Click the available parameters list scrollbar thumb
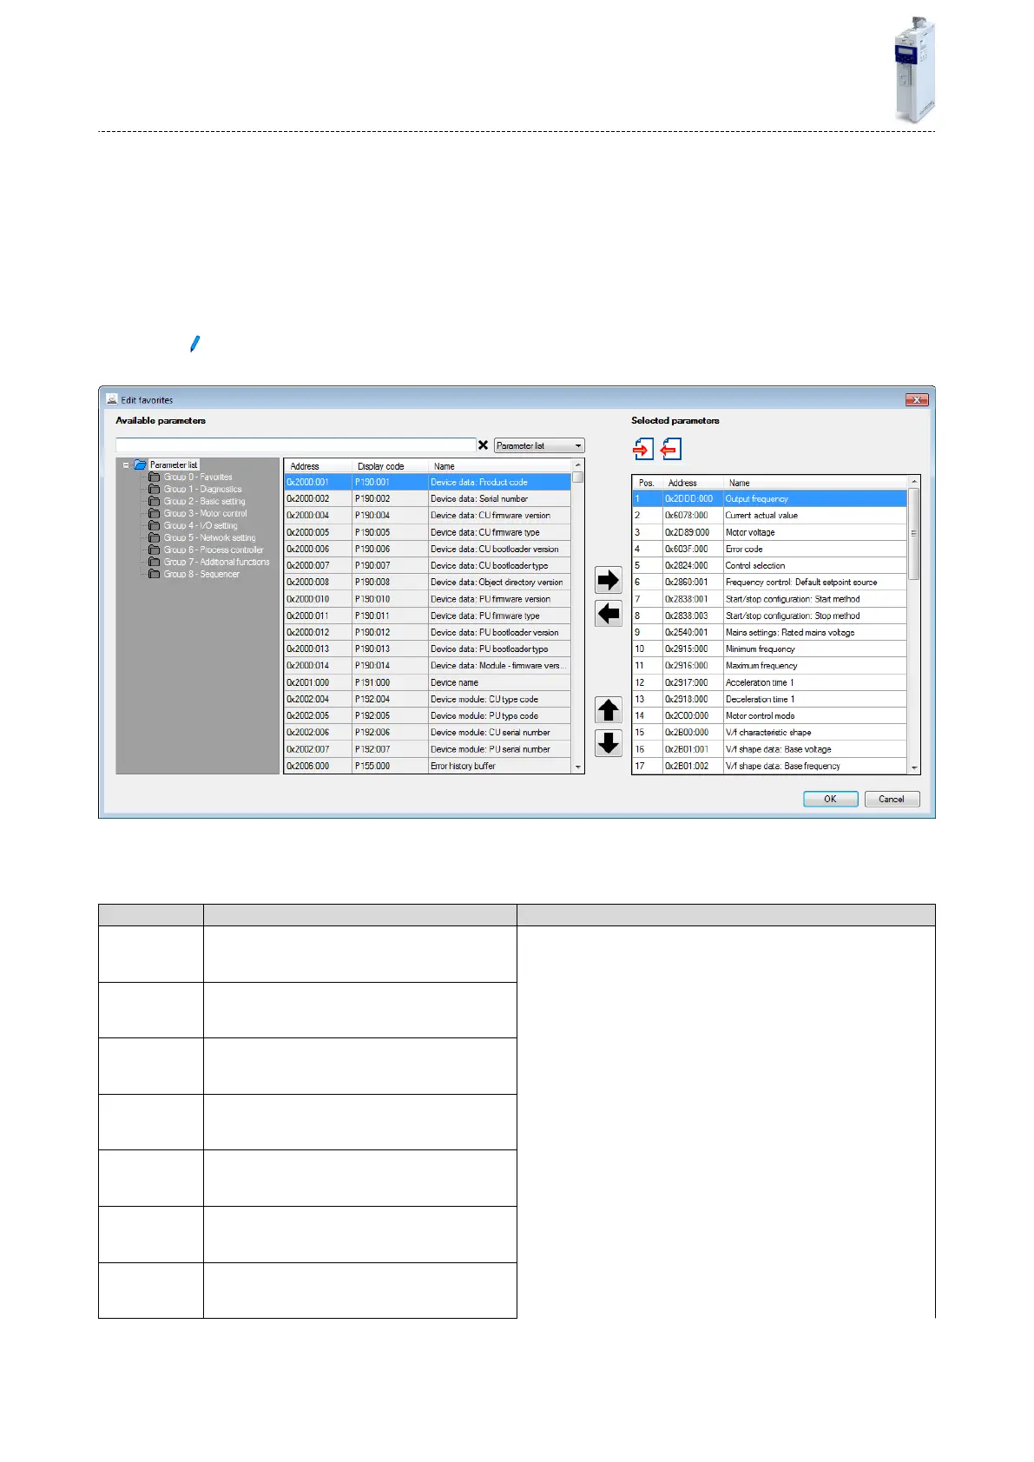 point(577,477)
